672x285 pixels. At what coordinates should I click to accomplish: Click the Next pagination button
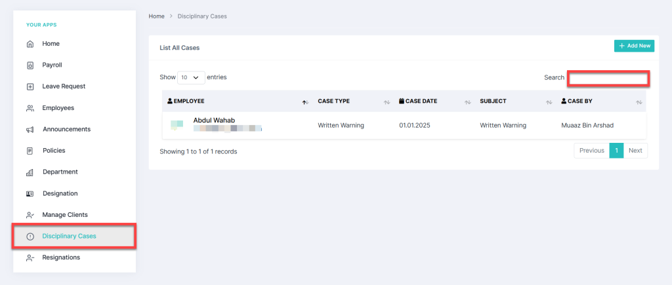click(635, 151)
